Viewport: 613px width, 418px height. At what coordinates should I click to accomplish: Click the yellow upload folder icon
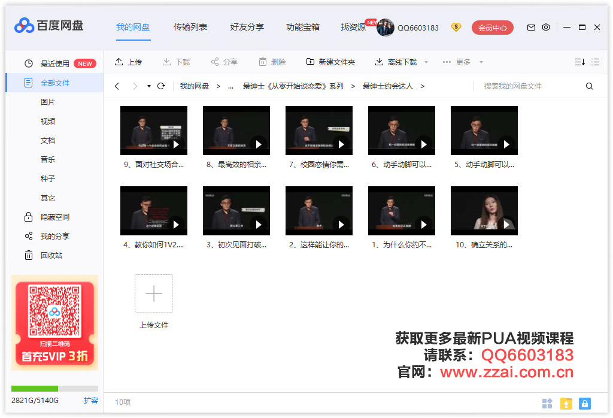pyautogui.click(x=566, y=403)
